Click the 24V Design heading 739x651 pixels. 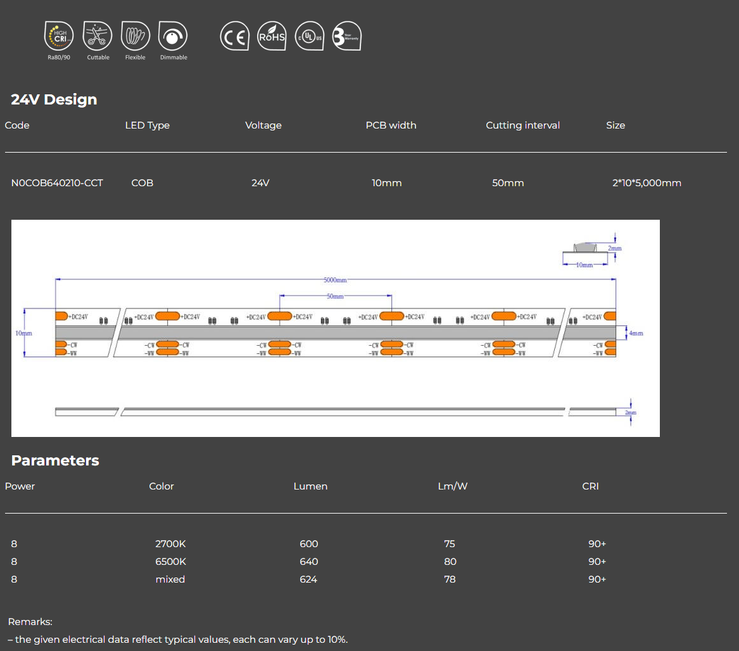[54, 99]
